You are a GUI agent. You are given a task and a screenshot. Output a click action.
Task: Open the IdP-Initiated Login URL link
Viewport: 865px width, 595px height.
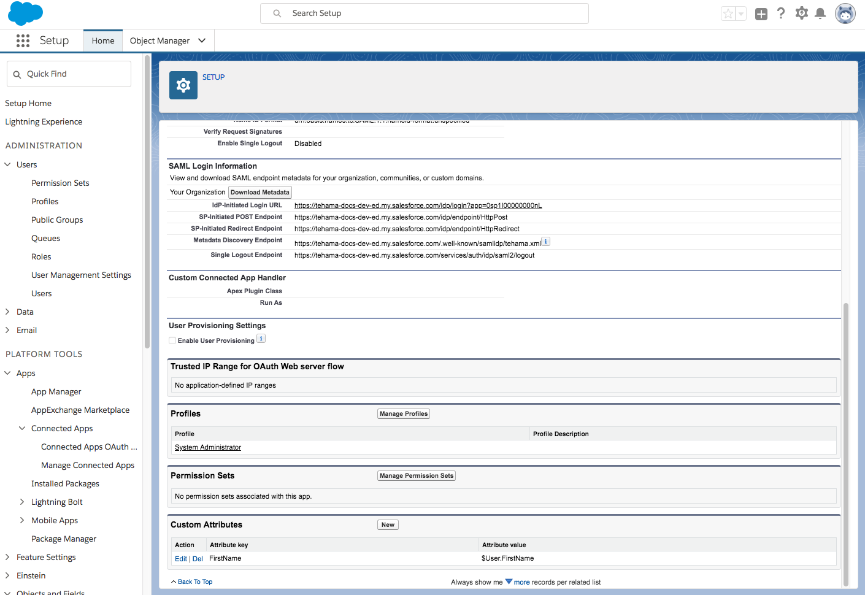point(418,205)
